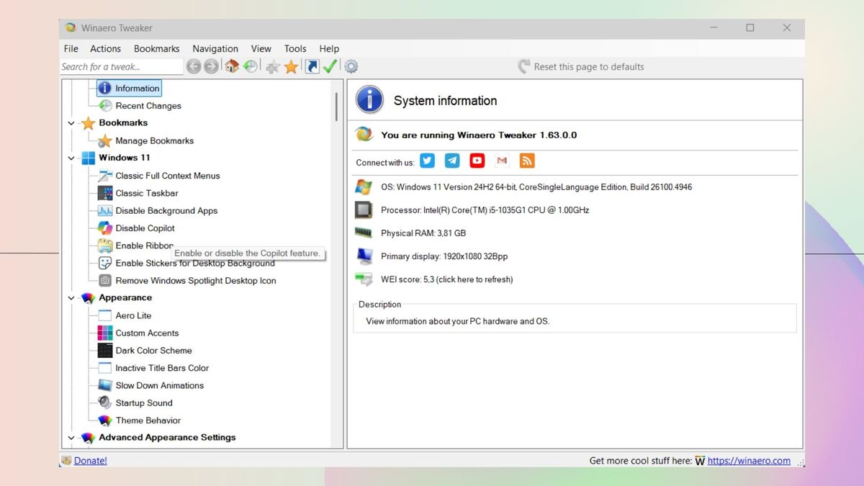Click the tree panel vertical scrollbar thumb
Screen dimensions: 864x486
pos(336,106)
